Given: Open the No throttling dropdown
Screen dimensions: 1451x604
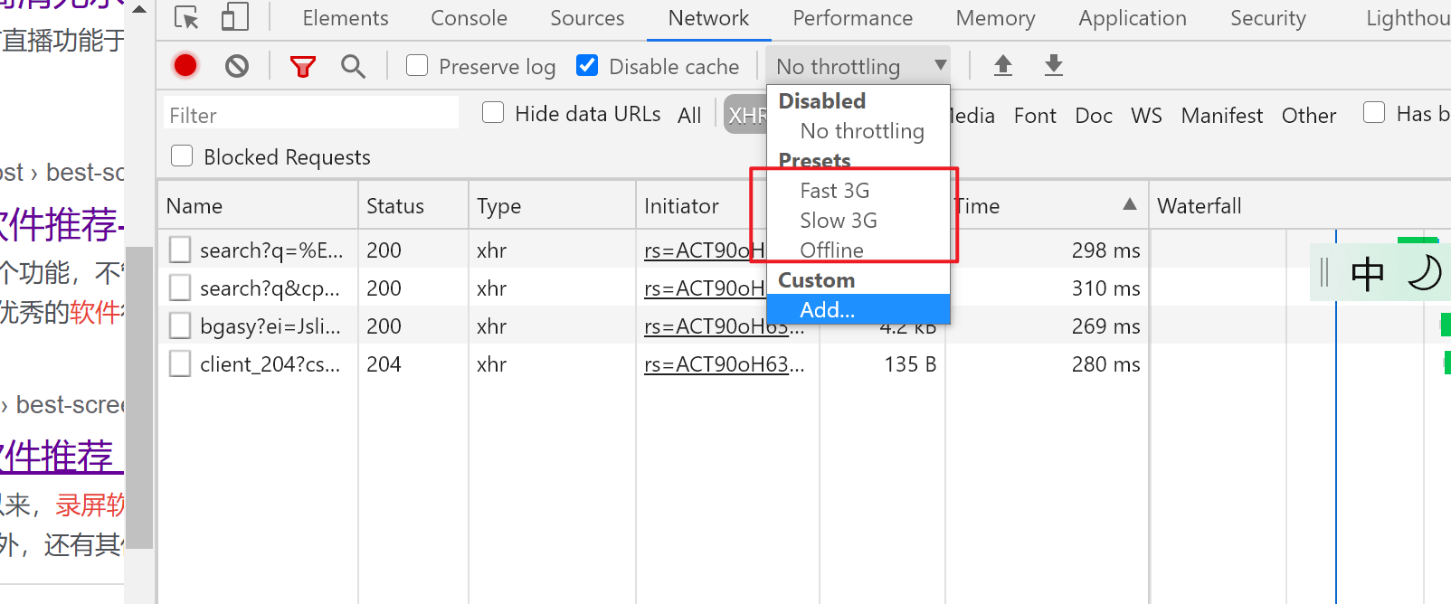Looking at the screenshot, I should [x=858, y=66].
